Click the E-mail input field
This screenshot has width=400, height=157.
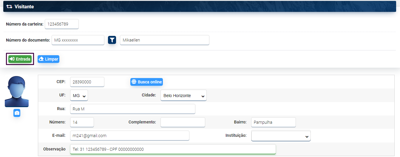[x=129, y=136]
